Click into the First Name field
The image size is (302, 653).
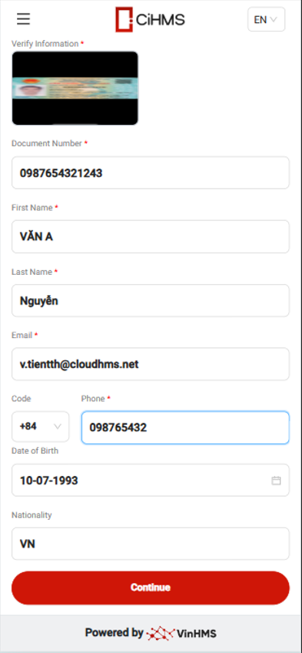[151, 236]
